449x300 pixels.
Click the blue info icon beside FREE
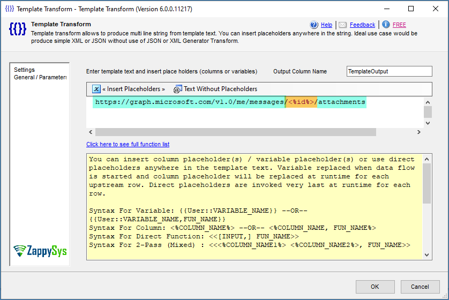click(386, 25)
